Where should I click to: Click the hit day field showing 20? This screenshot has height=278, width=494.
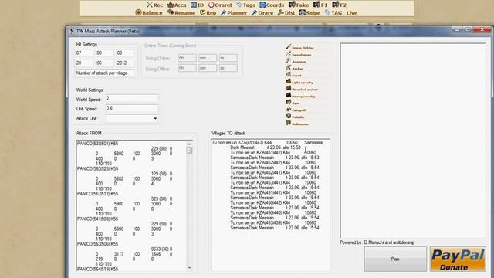[x=84, y=63]
